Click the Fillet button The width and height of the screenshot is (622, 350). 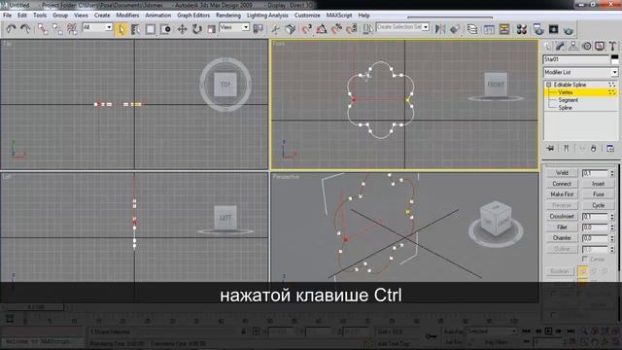(562, 227)
